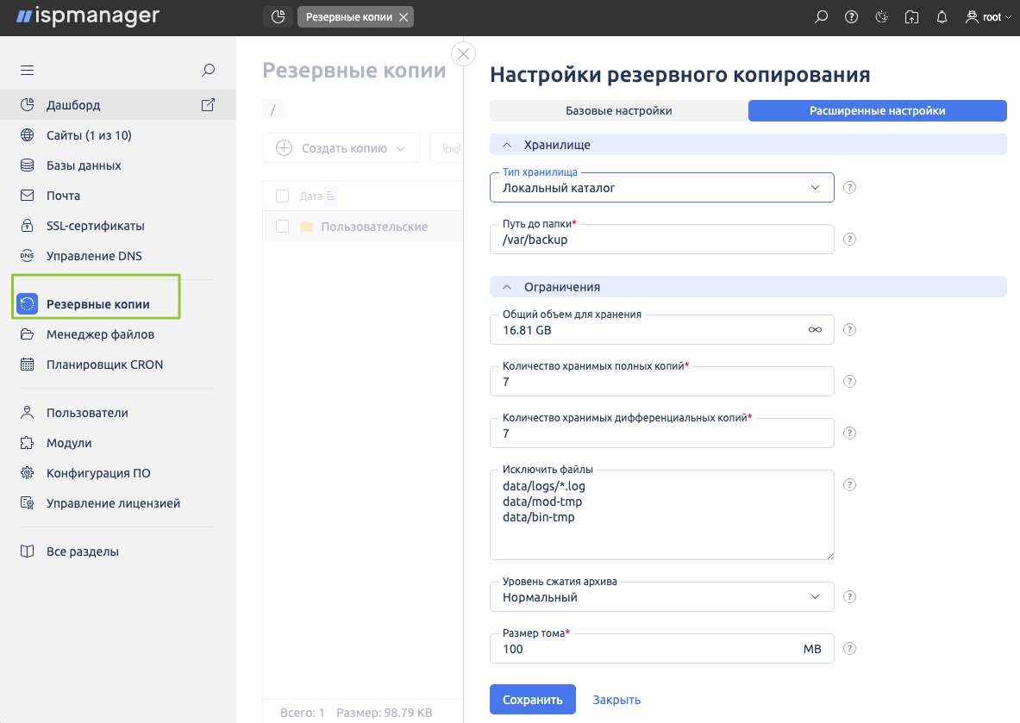Expand the Уровень сжатия архива dropdown
Screen dimensions: 1020x723
[661, 597]
